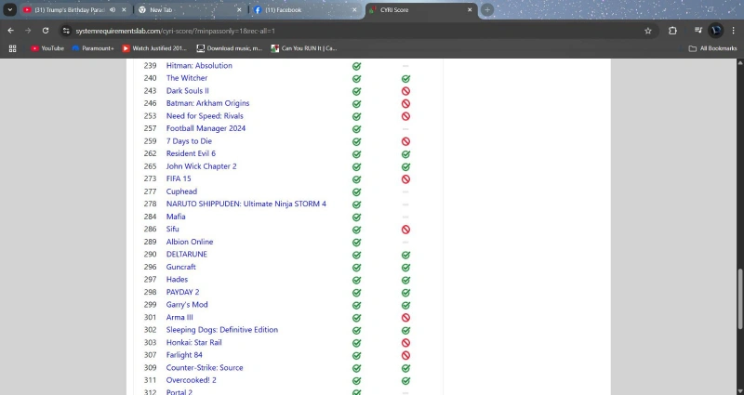Open the Paramount+ bookmark
This screenshot has width=744, height=395.
click(94, 48)
